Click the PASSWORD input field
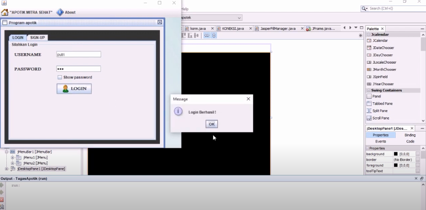Screen dimensions: 426x210 (79, 69)
